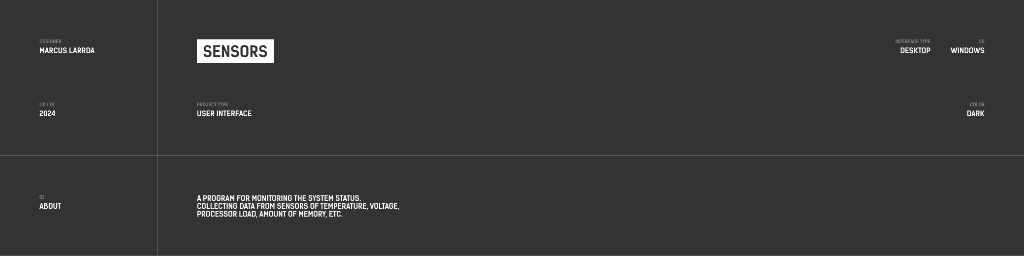Click the INTERFACE TYPE caption
This screenshot has width=1024, height=256.
912,42
